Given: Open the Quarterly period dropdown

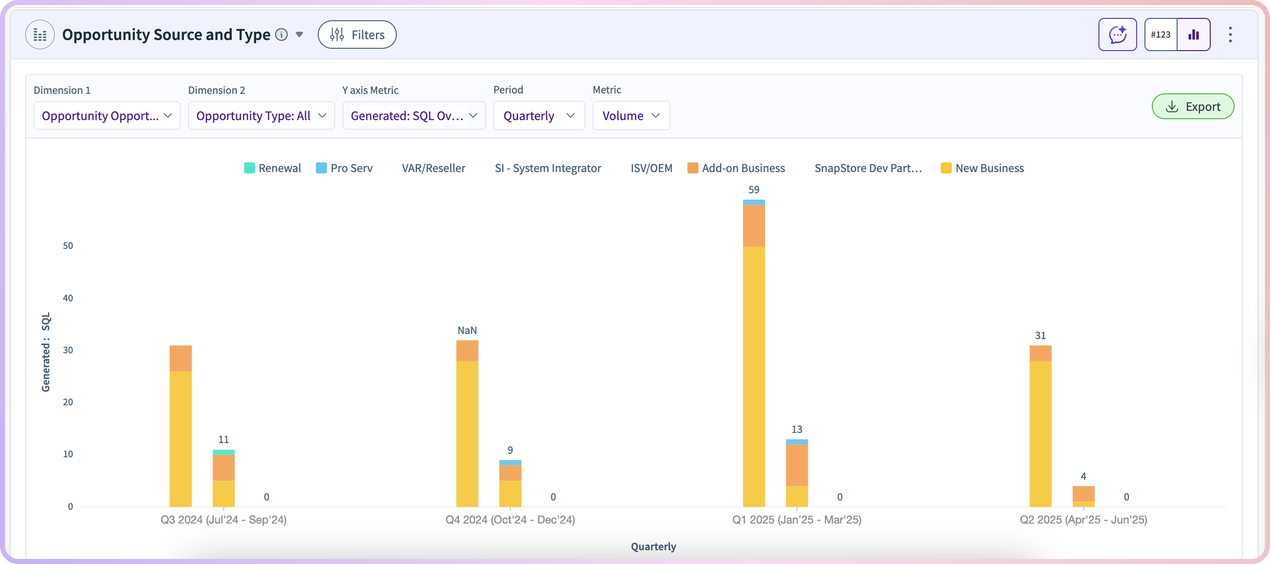Looking at the screenshot, I should (x=538, y=115).
